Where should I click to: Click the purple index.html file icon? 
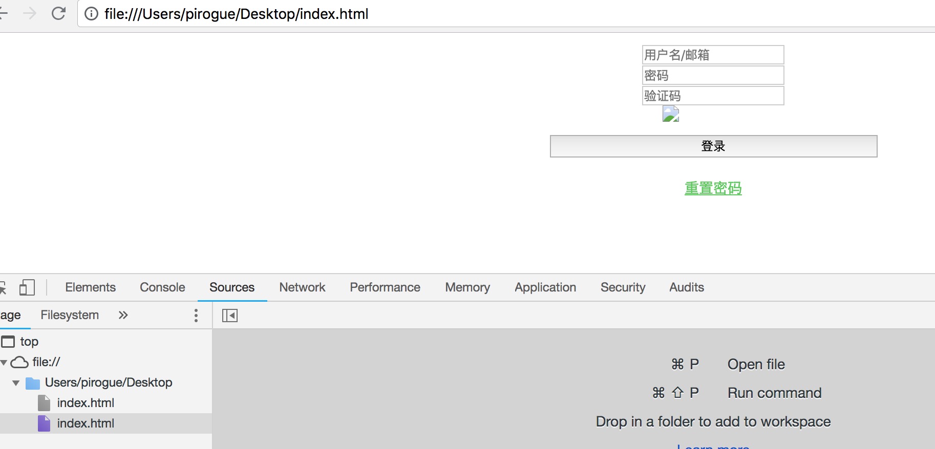44,423
